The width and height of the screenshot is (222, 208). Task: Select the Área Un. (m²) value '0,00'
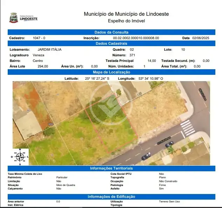coord(95,66)
